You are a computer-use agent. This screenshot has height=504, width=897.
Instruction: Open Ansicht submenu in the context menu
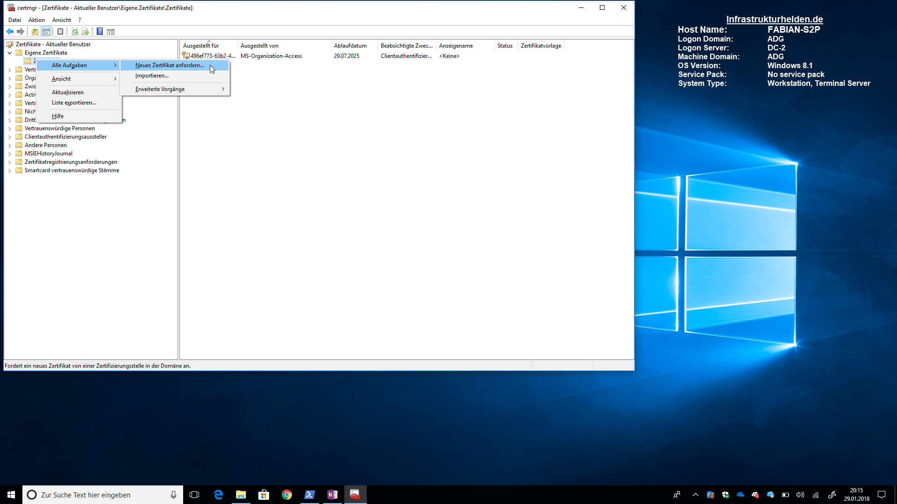click(x=79, y=79)
